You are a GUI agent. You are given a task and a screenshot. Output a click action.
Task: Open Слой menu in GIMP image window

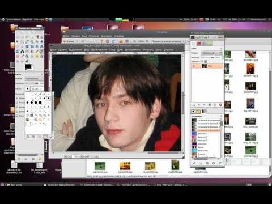click(112, 50)
